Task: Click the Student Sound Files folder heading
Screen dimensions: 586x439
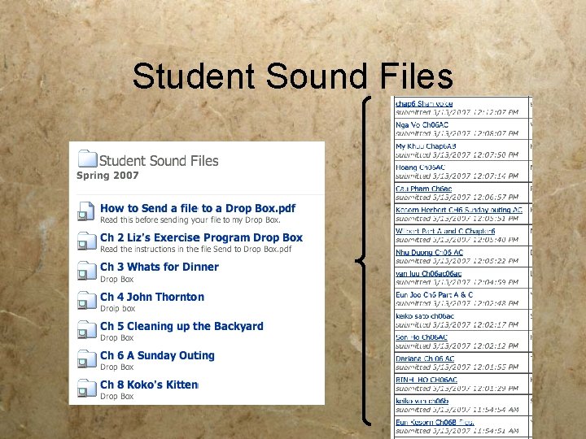Action: pyautogui.click(x=159, y=161)
